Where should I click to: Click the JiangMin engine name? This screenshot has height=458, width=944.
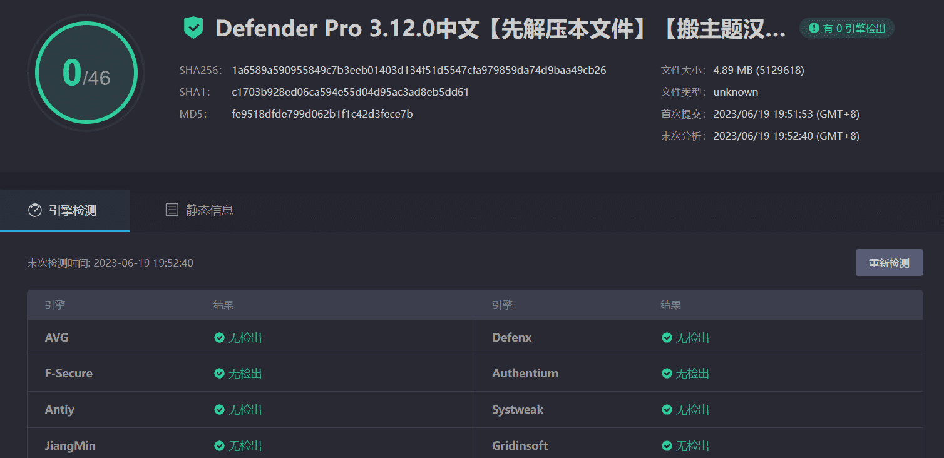click(x=70, y=446)
